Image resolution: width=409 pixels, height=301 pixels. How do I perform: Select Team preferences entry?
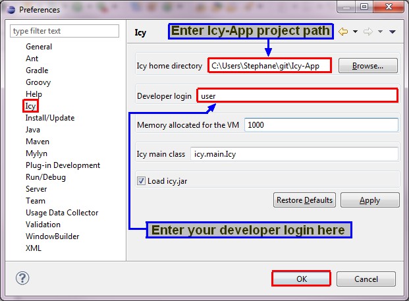(36, 201)
